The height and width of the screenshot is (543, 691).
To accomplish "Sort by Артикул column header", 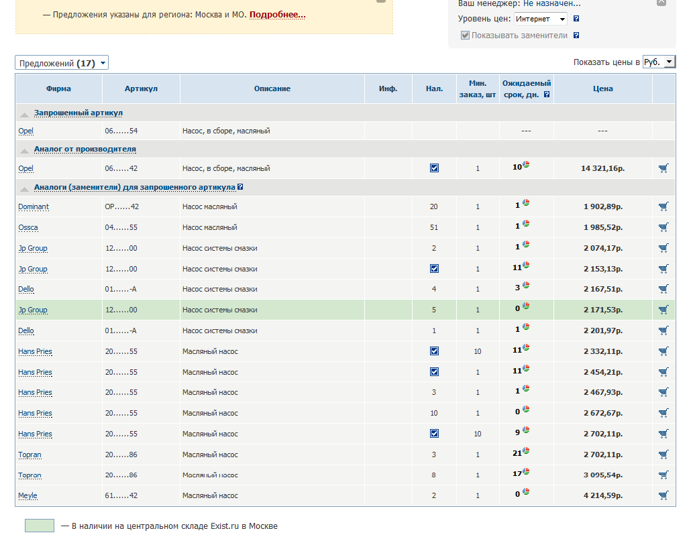I will (141, 88).
